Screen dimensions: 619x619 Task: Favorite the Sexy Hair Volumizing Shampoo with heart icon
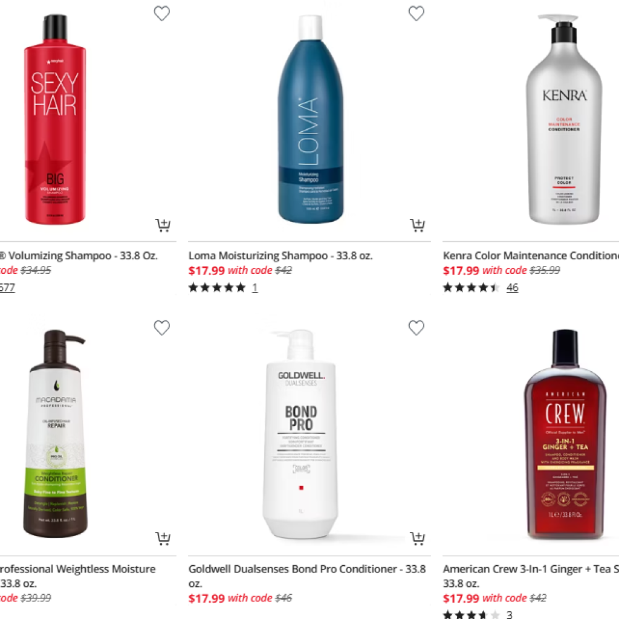pyautogui.click(x=162, y=13)
